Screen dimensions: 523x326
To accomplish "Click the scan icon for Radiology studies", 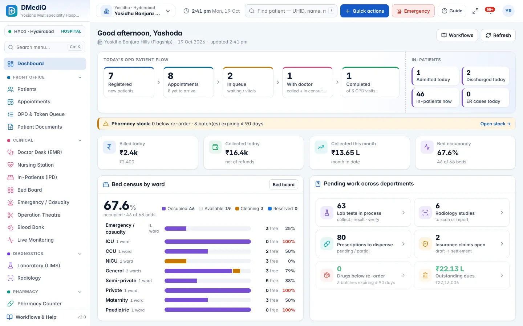I will click(425, 213).
